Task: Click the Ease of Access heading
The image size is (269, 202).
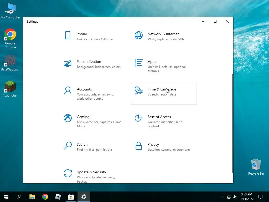Action: click(159, 117)
